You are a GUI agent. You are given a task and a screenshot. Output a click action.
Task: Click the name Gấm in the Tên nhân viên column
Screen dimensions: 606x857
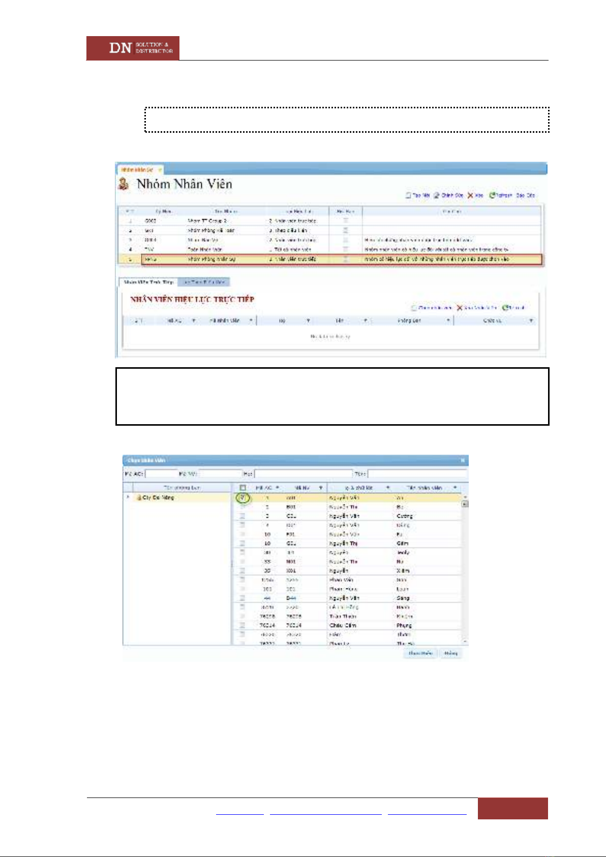pos(403,543)
